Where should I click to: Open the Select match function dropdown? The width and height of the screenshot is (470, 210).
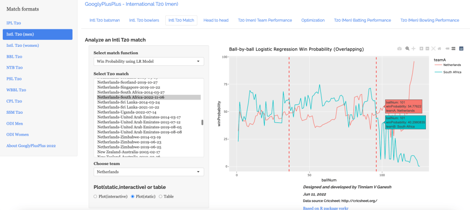coord(149,61)
